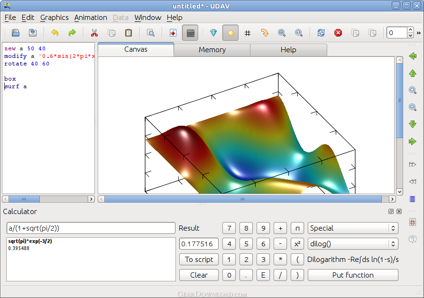
Task: Shift plot down with green arrow
Action: point(413,124)
